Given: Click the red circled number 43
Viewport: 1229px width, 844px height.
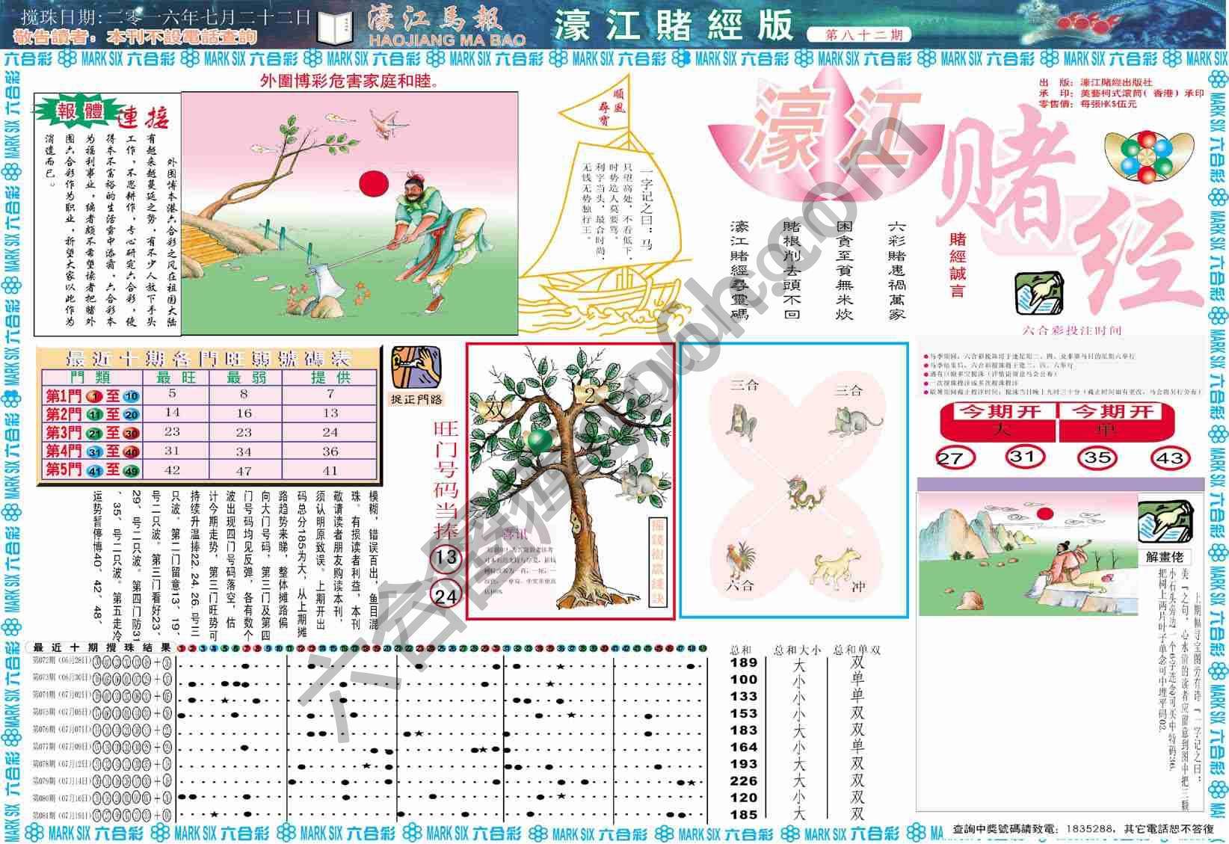Looking at the screenshot, I should coord(1170,458).
